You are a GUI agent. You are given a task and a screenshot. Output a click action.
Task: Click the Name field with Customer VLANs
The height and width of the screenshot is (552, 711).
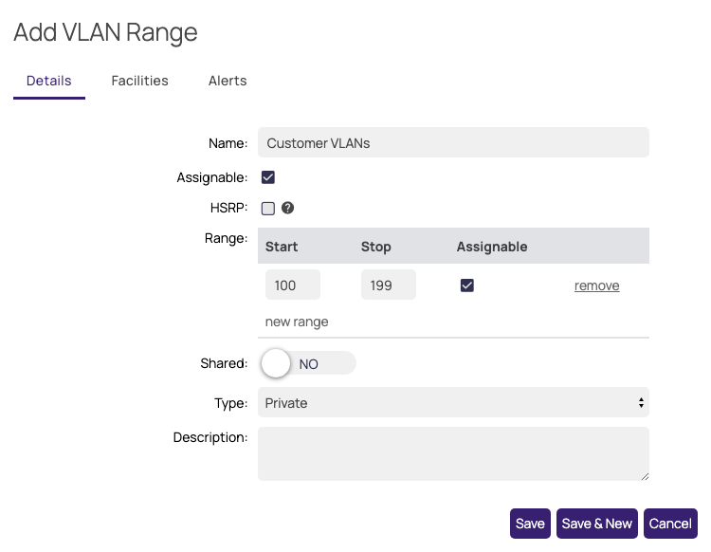click(453, 142)
